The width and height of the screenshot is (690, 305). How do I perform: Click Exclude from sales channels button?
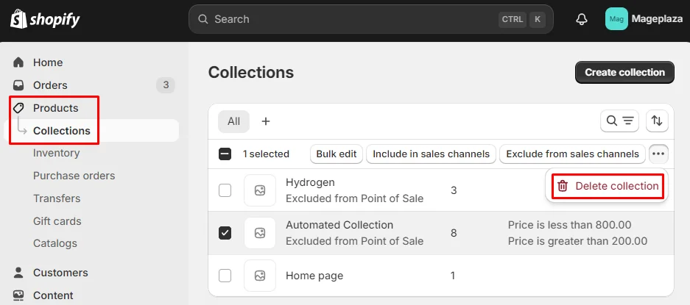click(572, 154)
